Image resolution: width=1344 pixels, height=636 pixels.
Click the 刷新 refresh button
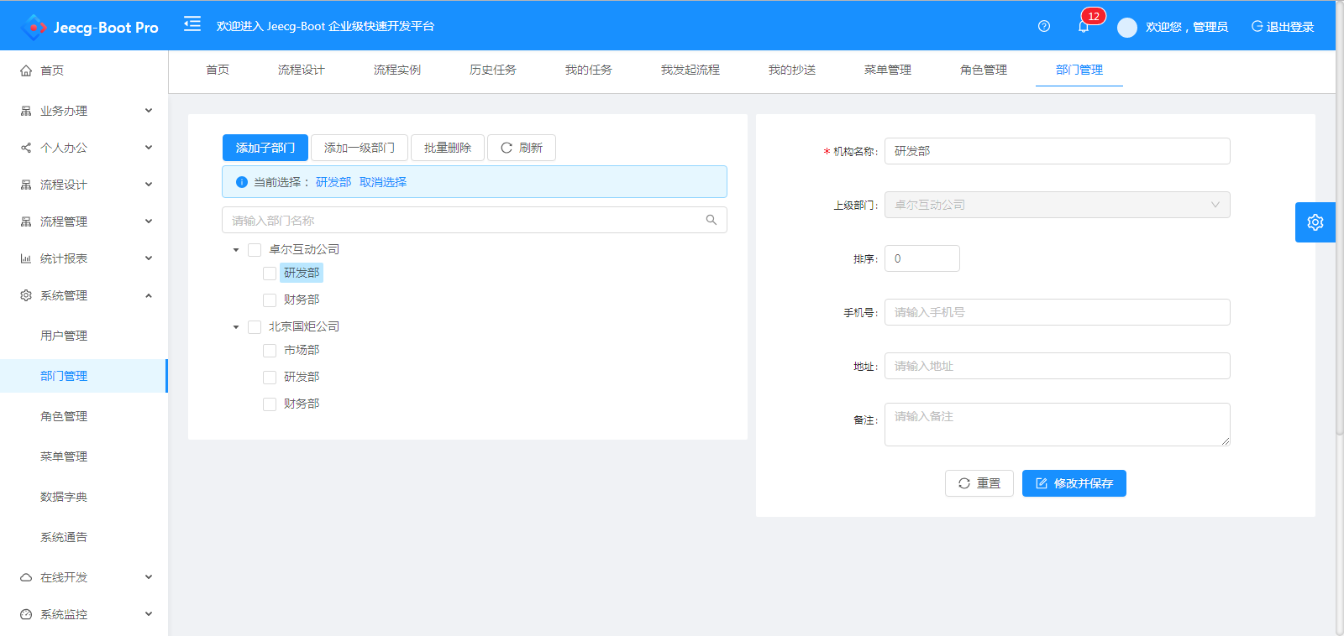[x=522, y=148]
